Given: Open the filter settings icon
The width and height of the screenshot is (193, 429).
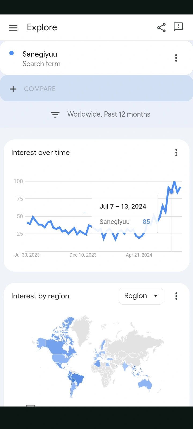Looking at the screenshot, I should coord(55,114).
